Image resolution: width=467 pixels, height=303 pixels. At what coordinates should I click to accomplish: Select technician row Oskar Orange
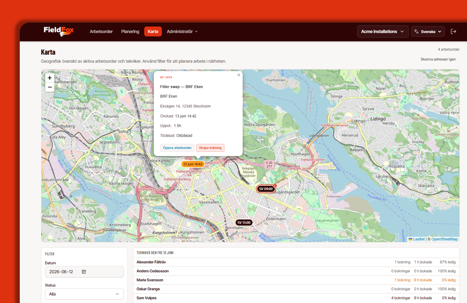coord(296,289)
